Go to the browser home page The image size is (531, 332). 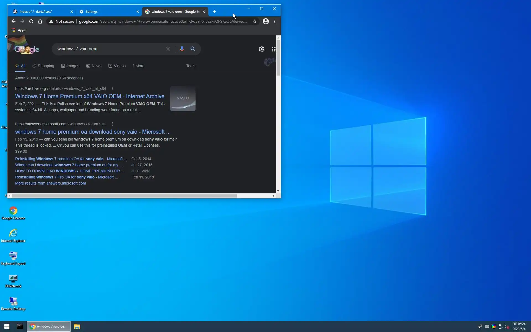pos(40,21)
